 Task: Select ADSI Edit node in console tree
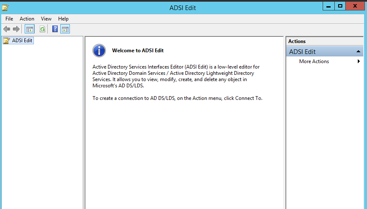pyautogui.click(x=18, y=41)
